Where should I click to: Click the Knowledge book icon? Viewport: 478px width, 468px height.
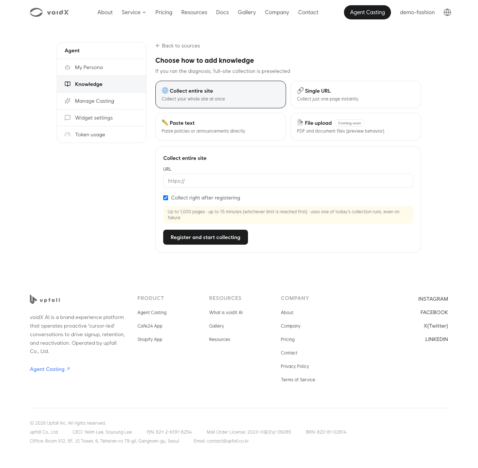(68, 84)
